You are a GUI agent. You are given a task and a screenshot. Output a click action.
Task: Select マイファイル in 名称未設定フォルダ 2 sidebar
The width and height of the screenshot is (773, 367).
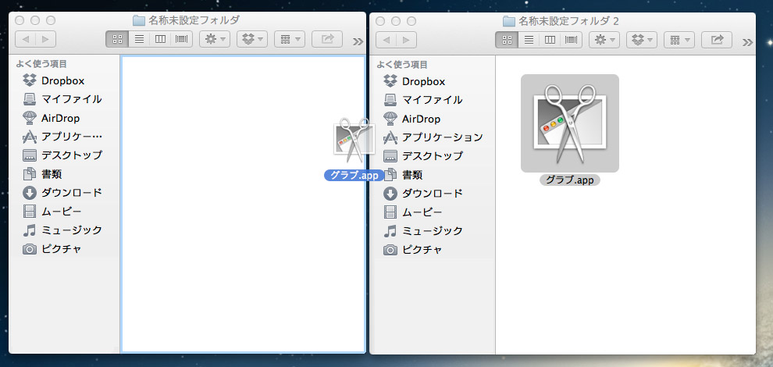pyautogui.click(x=423, y=100)
